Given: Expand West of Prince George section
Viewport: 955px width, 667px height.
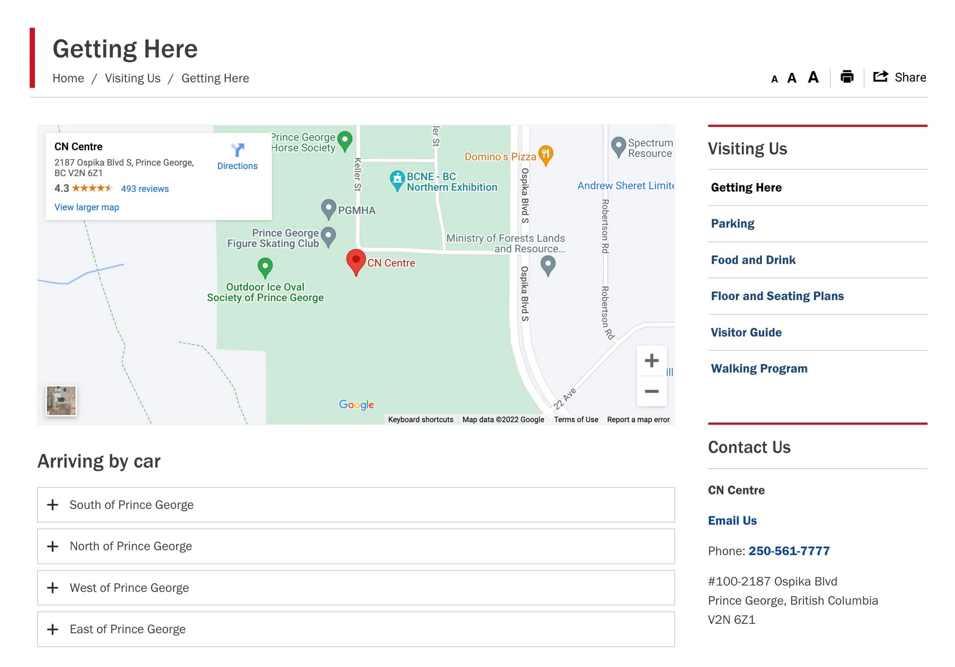Looking at the screenshot, I should (x=356, y=588).
